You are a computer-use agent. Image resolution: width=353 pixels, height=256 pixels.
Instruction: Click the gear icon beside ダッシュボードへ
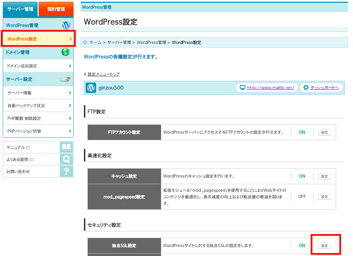coord(306,88)
